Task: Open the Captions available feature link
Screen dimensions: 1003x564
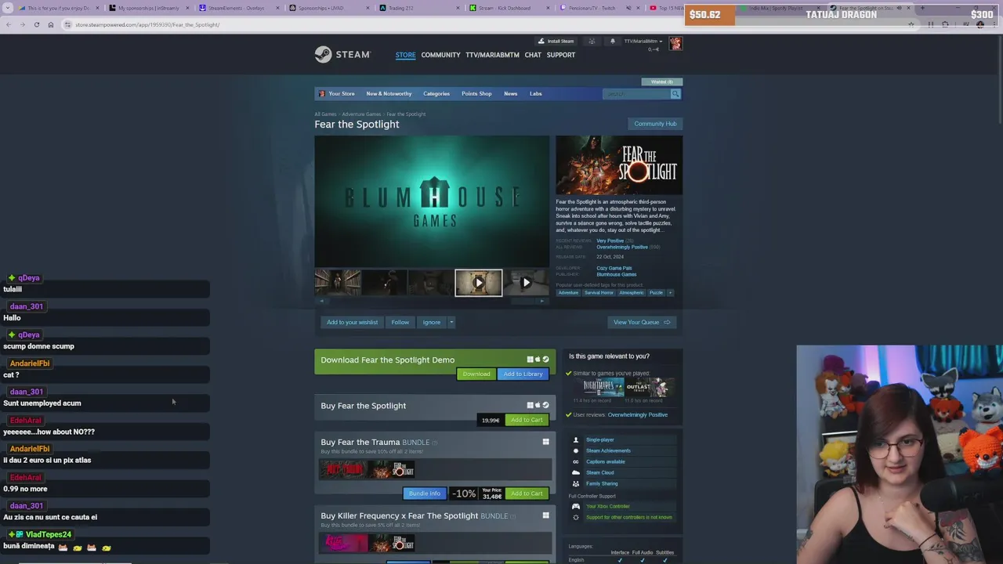Action: [606, 461]
